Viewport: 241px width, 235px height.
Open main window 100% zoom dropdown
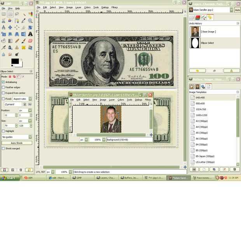tap(70, 172)
